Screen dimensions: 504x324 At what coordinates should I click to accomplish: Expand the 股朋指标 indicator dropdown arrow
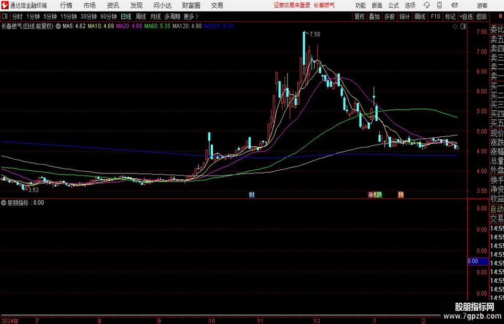pos(4,203)
